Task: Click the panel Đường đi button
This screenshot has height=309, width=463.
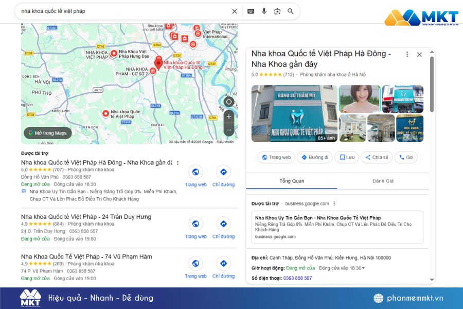Action: point(315,157)
